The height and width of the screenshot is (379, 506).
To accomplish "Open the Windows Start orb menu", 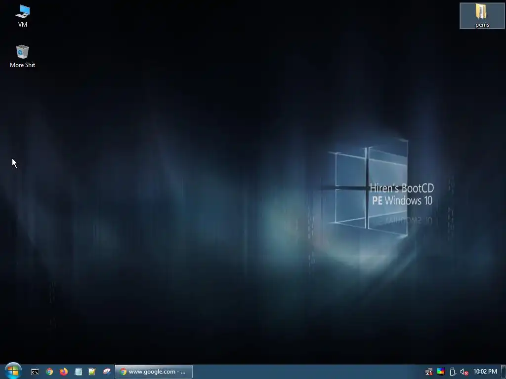I will [13, 371].
